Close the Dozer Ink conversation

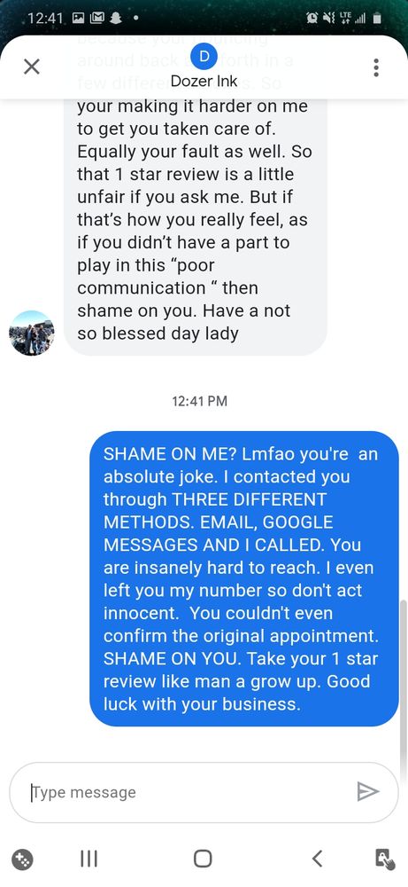(x=32, y=67)
